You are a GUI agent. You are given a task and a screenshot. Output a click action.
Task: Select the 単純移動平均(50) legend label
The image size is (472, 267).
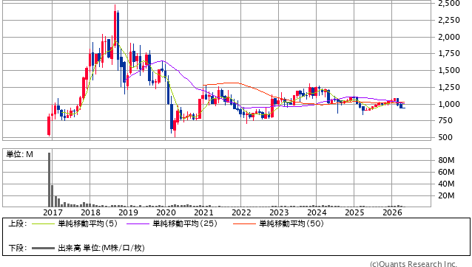(x=291, y=223)
